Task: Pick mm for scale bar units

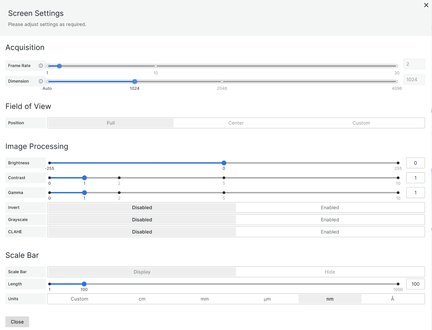Action: 204,299
